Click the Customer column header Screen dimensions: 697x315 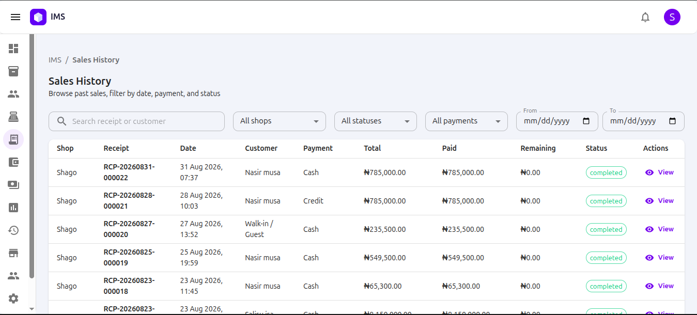261,148
